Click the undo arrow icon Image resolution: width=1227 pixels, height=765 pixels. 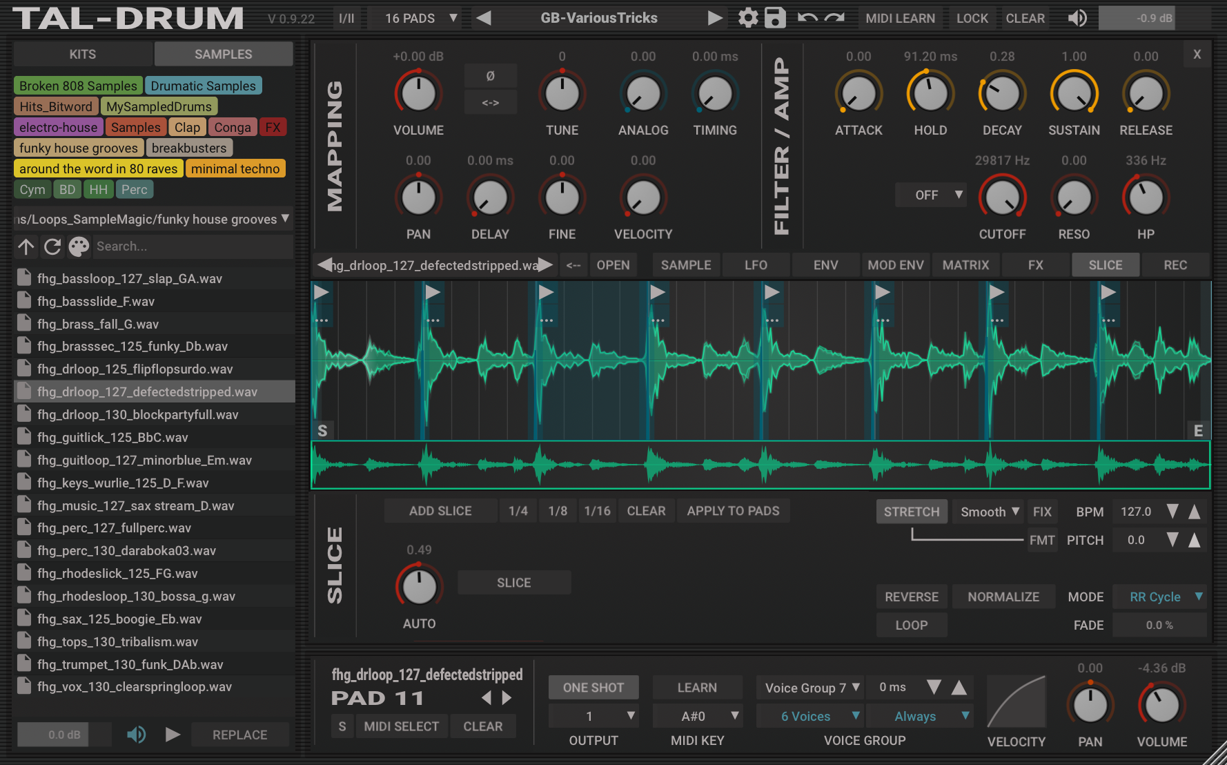pyautogui.click(x=807, y=18)
